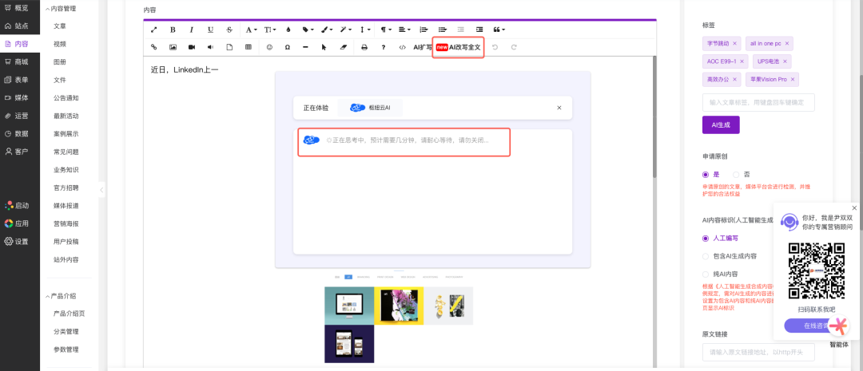Choose the '包含AI生成内容' radio option
863x371 pixels.
(x=706, y=256)
